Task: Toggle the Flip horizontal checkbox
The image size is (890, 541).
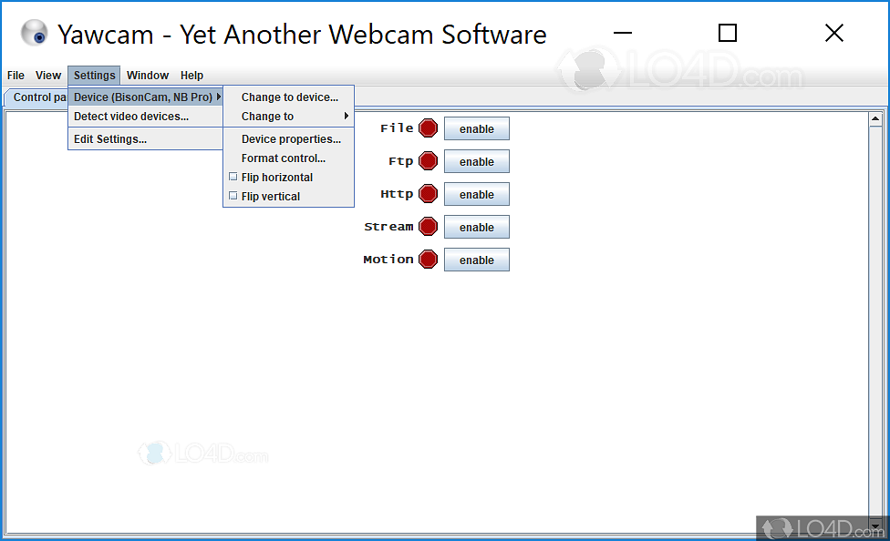Action: coord(233,177)
